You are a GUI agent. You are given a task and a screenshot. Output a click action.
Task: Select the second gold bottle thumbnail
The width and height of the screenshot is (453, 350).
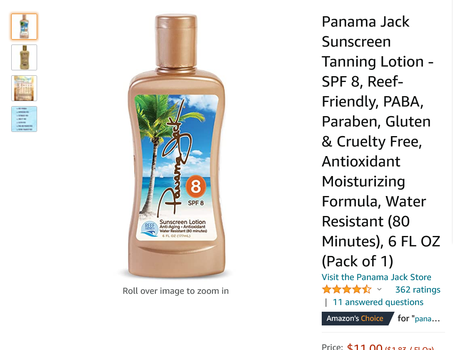pyautogui.click(x=24, y=57)
